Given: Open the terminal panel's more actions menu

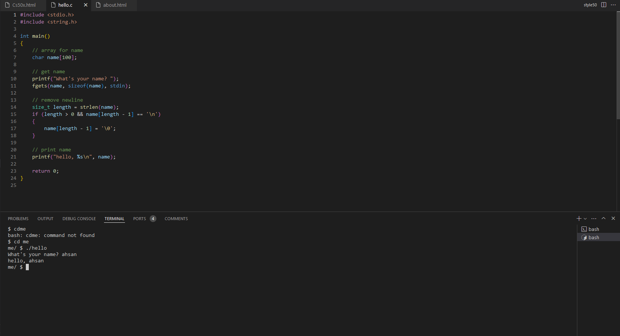Looking at the screenshot, I should [594, 218].
